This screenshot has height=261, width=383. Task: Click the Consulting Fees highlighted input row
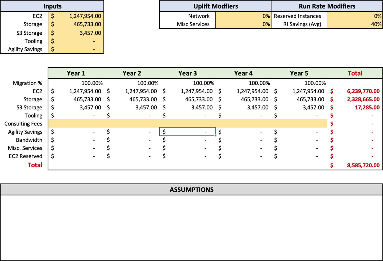[x=188, y=124]
